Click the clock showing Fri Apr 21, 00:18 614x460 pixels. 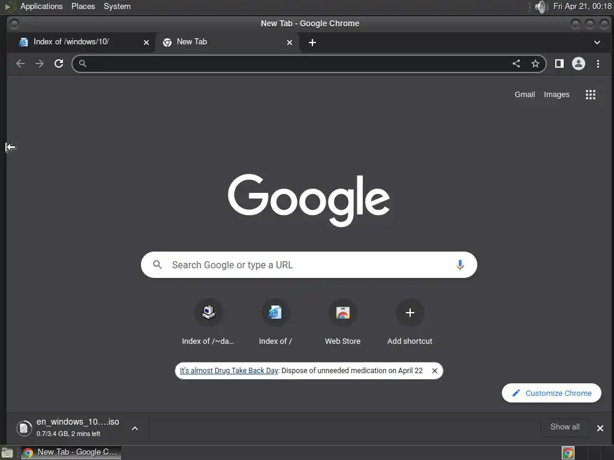point(582,7)
